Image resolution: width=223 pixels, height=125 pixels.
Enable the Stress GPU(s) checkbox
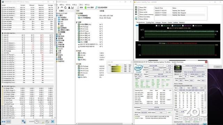click(x=138, y=19)
